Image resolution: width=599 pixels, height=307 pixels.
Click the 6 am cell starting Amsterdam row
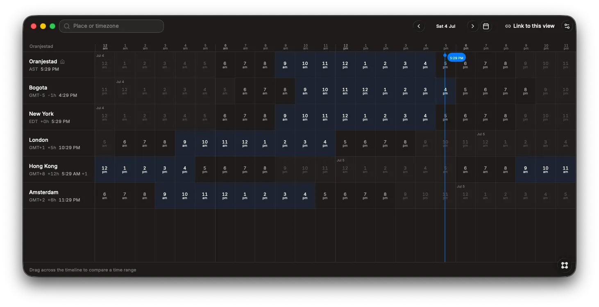[104, 196]
